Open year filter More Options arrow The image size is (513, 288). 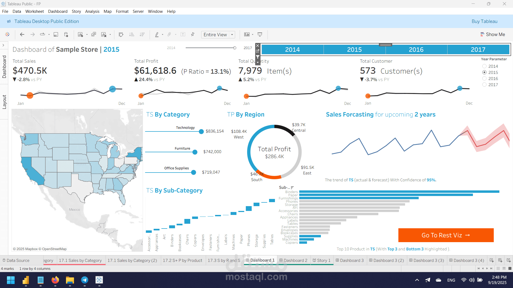(x=258, y=62)
